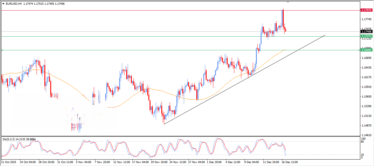Click the stochastic 80 level scale label

pos(363,142)
